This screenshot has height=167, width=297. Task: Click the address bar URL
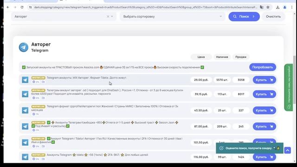pyautogui.click(x=146, y=7)
